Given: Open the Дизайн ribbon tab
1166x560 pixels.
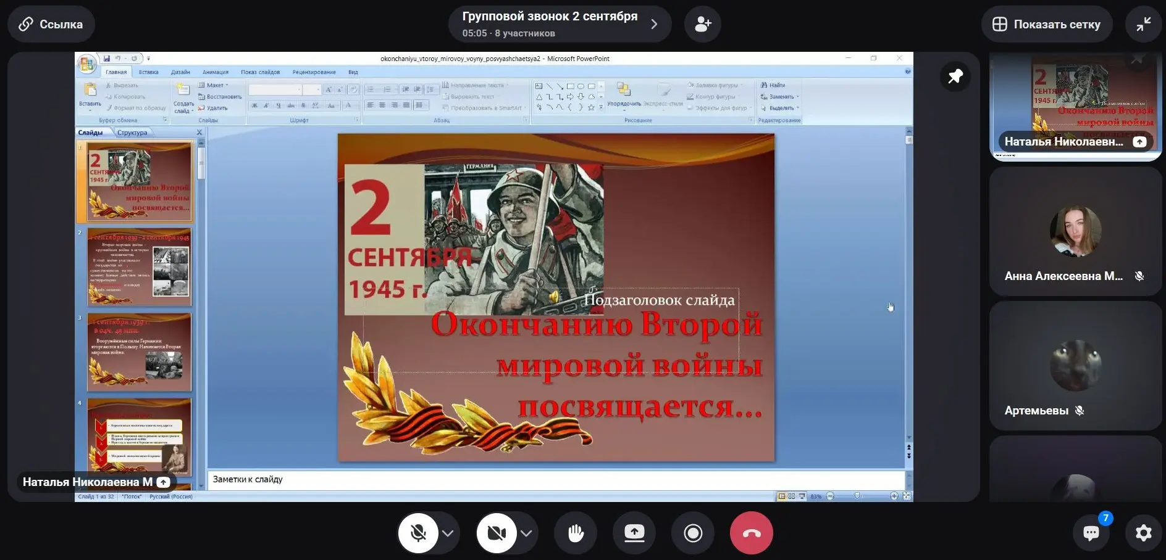Looking at the screenshot, I should click(x=180, y=72).
